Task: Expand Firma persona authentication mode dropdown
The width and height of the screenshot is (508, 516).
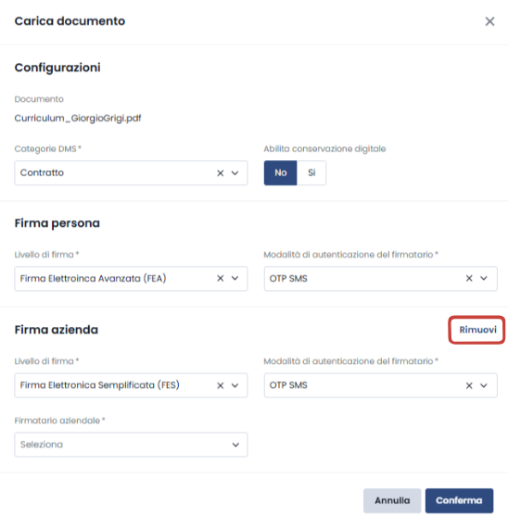Action: point(484,279)
